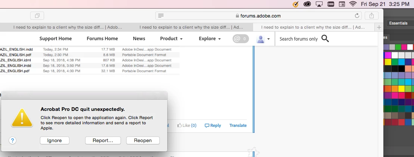Click the help question mark in crash dialog
Image resolution: width=414 pixels, height=157 pixels.
click(x=12, y=140)
